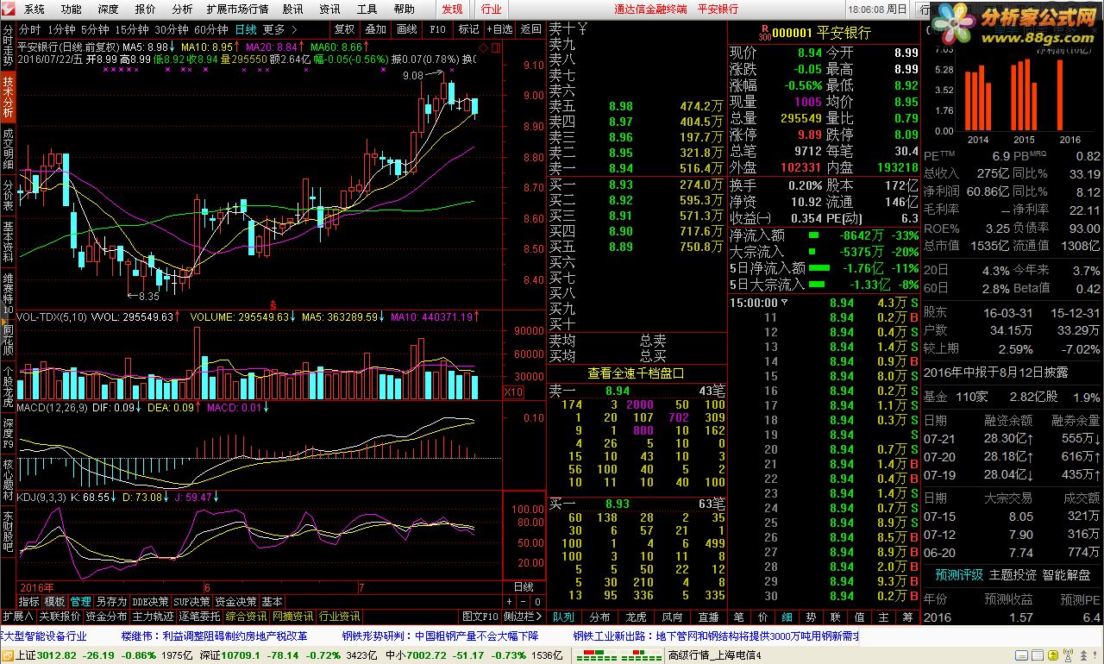Image resolution: width=1104 pixels, height=664 pixels.
Task: Expand the 侧边栏 toggle
Action: point(523,617)
